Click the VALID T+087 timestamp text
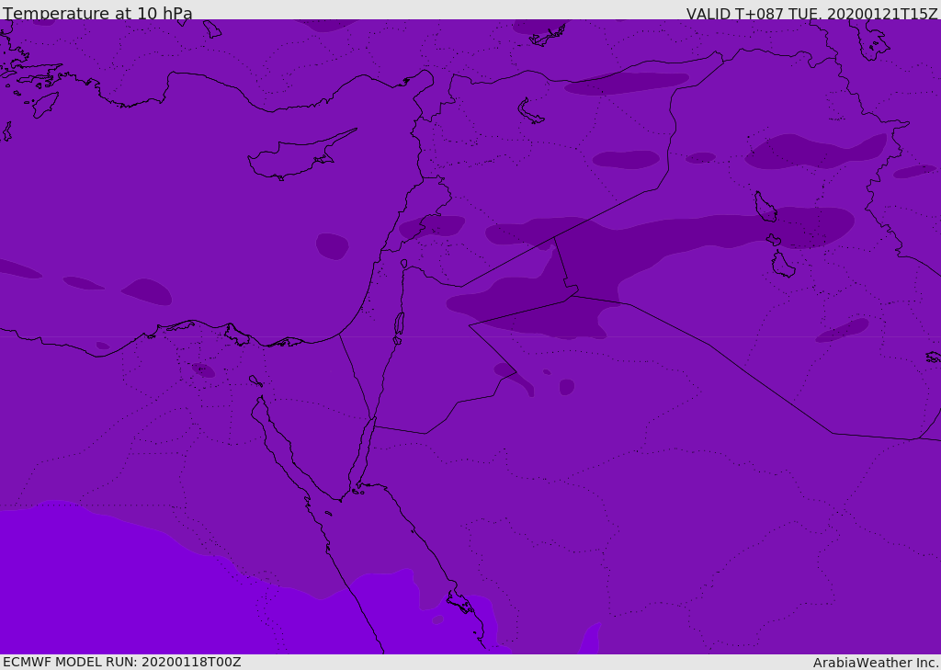The height and width of the screenshot is (670, 941). 811,14
